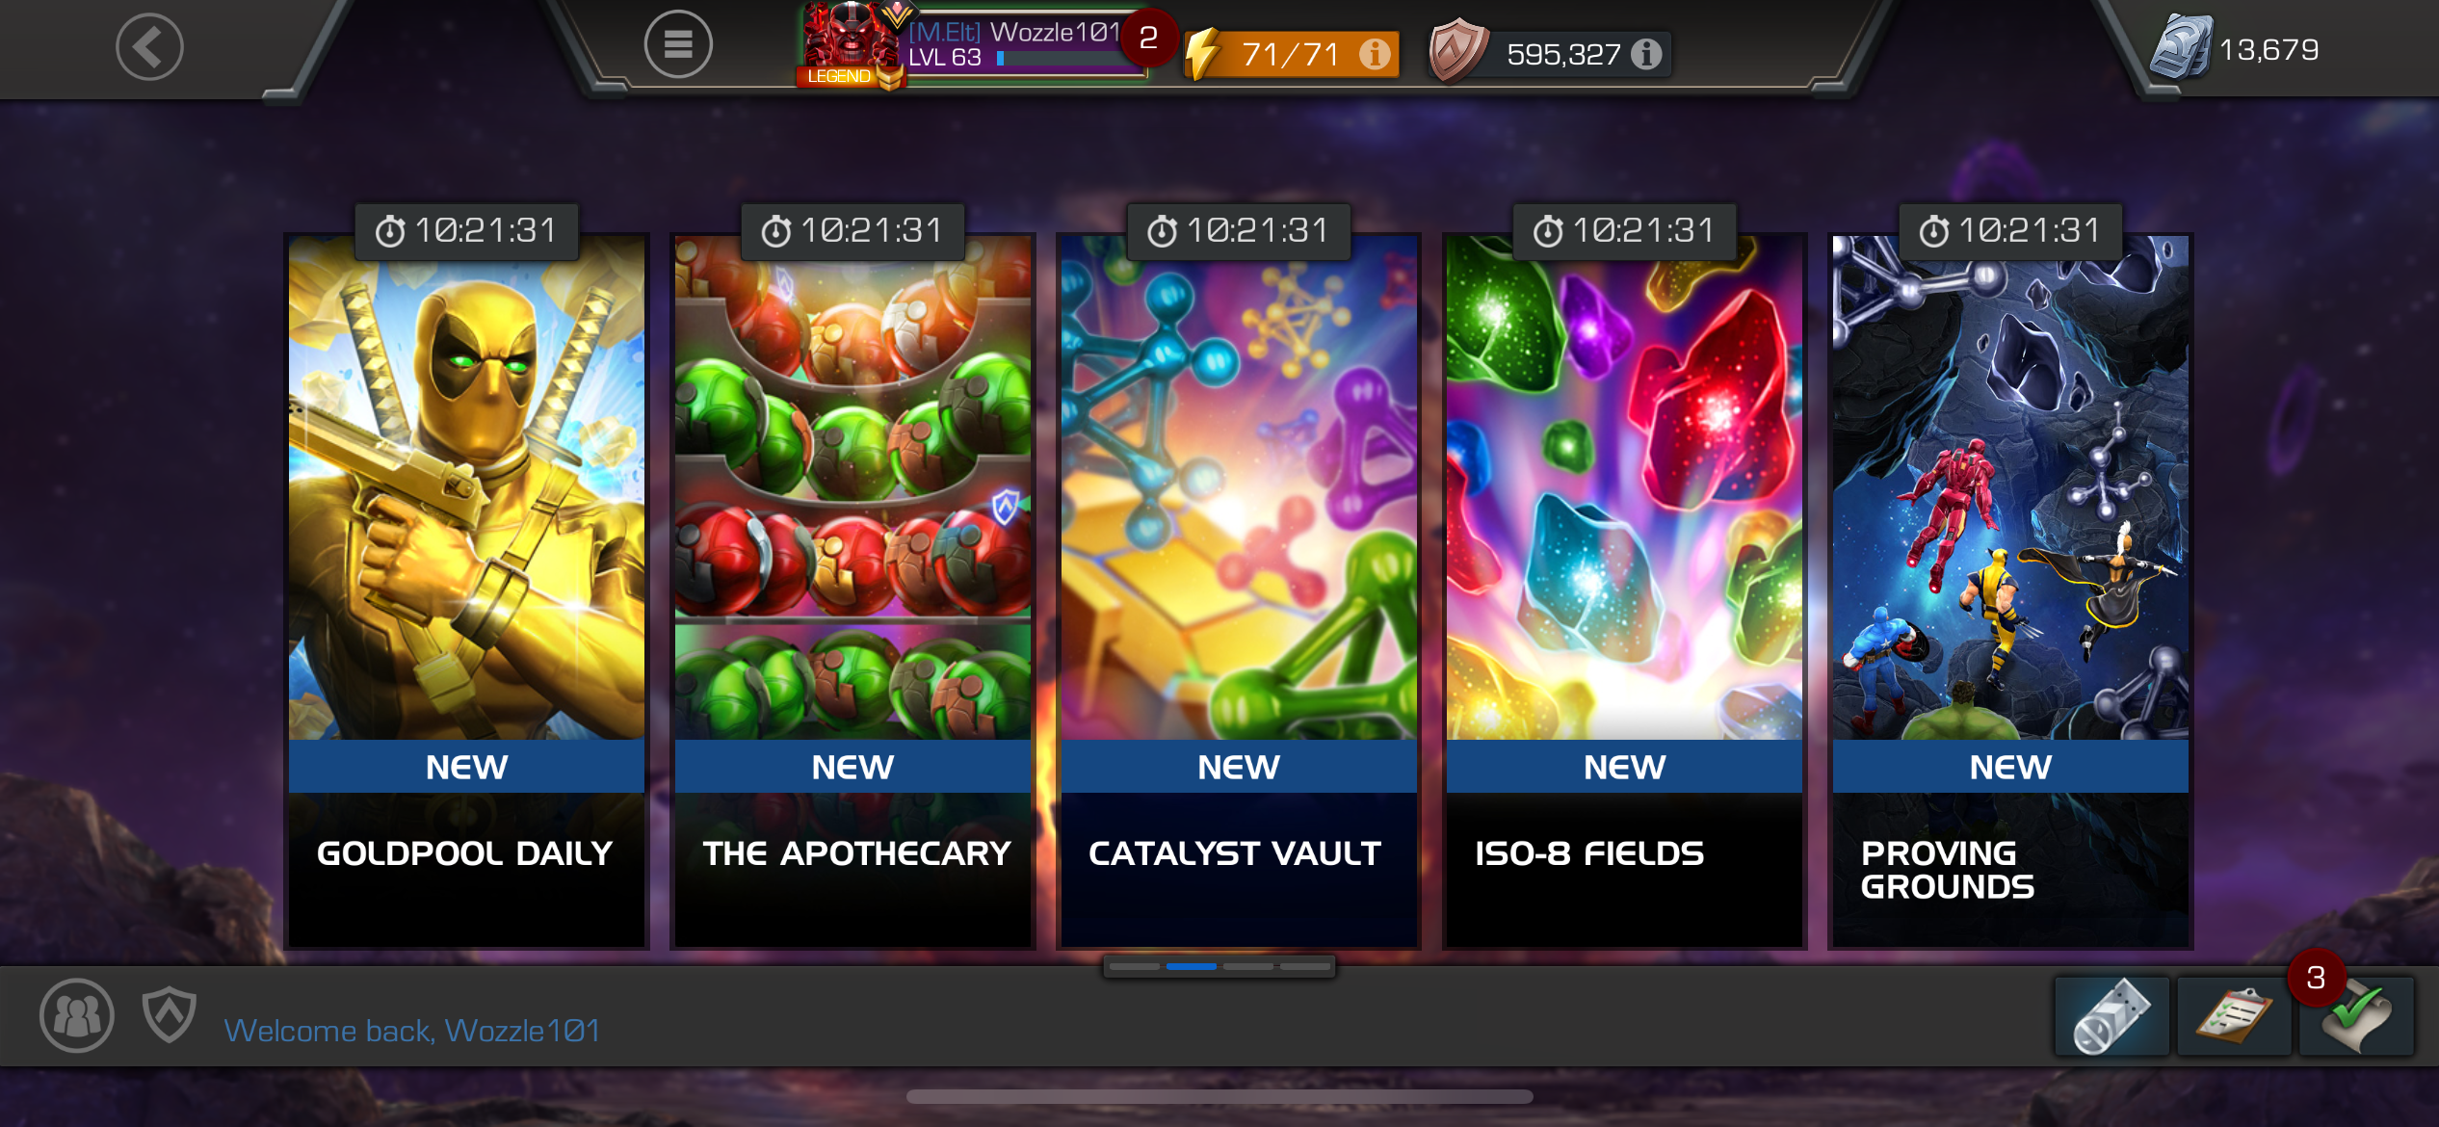Open the clipboard objectives icon
This screenshot has width=2439, height=1127.
point(2234,1017)
